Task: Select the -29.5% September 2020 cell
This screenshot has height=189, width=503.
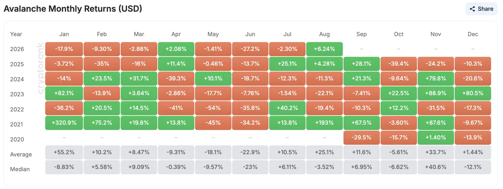Action: (362, 138)
